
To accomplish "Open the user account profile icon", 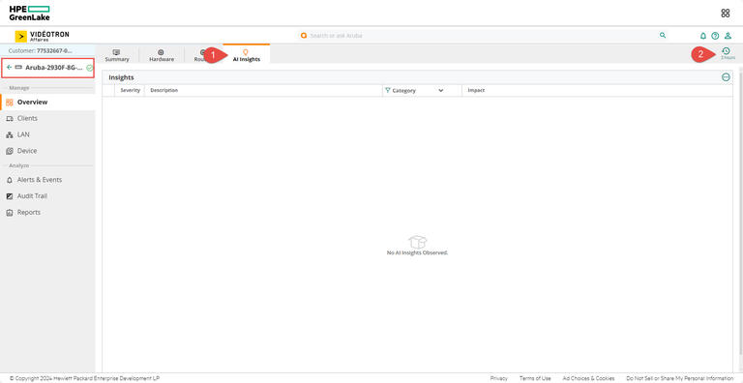I will pos(728,36).
